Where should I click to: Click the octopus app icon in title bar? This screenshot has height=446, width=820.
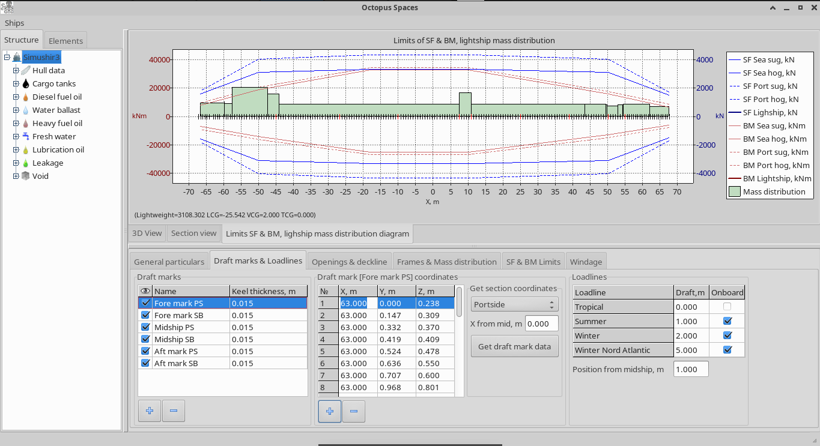[7, 7]
